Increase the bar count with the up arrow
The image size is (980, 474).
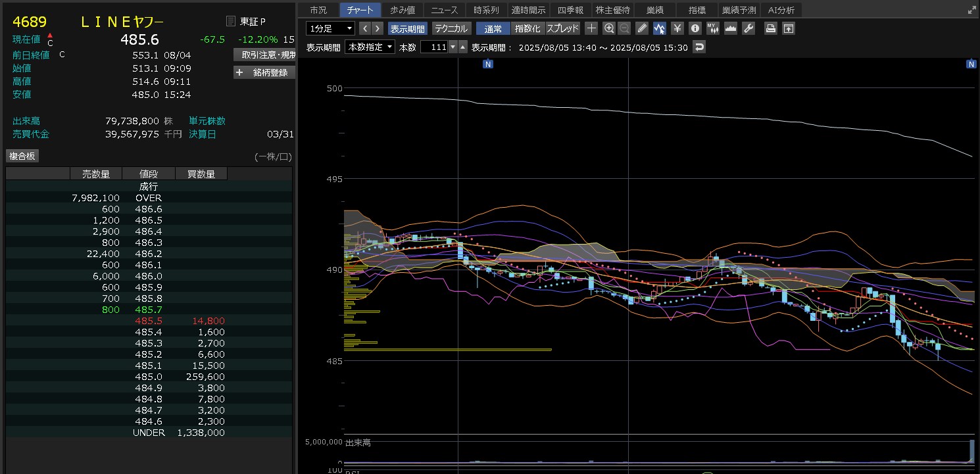(463, 47)
